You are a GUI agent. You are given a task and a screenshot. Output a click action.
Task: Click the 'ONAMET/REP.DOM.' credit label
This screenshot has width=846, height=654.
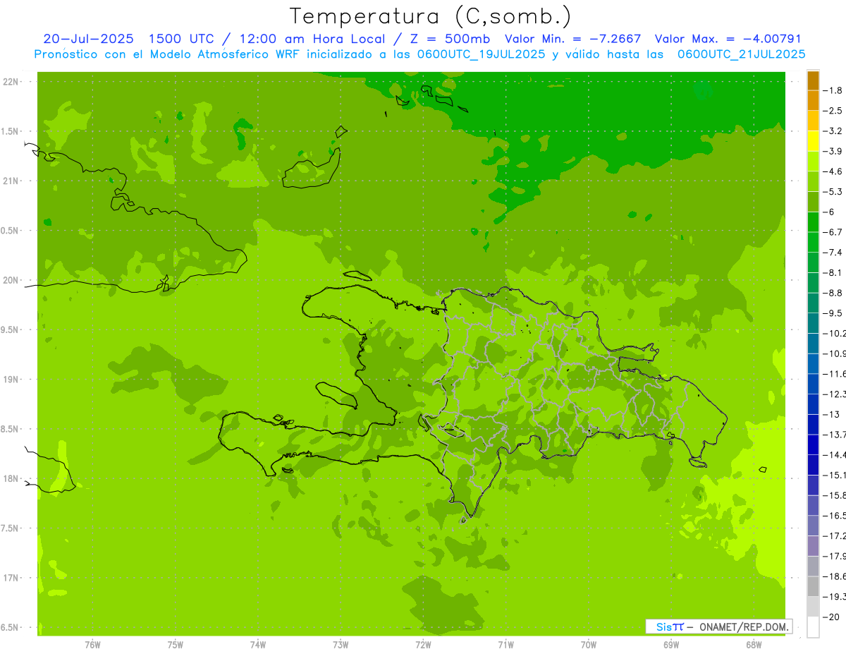(x=743, y=626)
